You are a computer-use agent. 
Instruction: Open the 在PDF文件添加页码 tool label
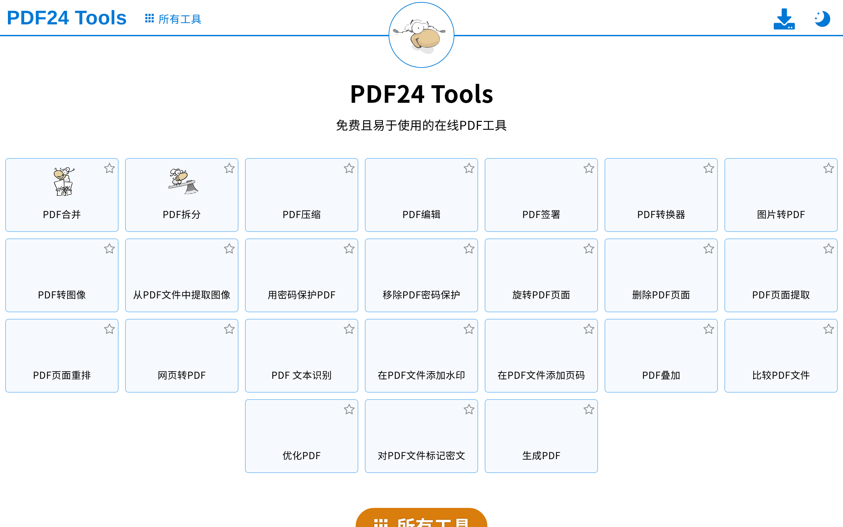(x=541, y=375)
